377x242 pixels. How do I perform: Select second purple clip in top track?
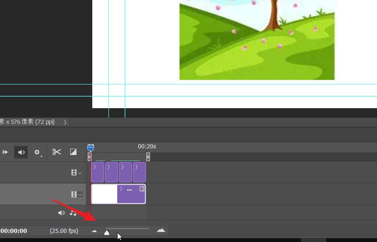(x=111, y=172)
